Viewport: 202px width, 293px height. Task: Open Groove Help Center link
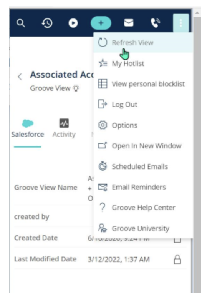point(143,208)
